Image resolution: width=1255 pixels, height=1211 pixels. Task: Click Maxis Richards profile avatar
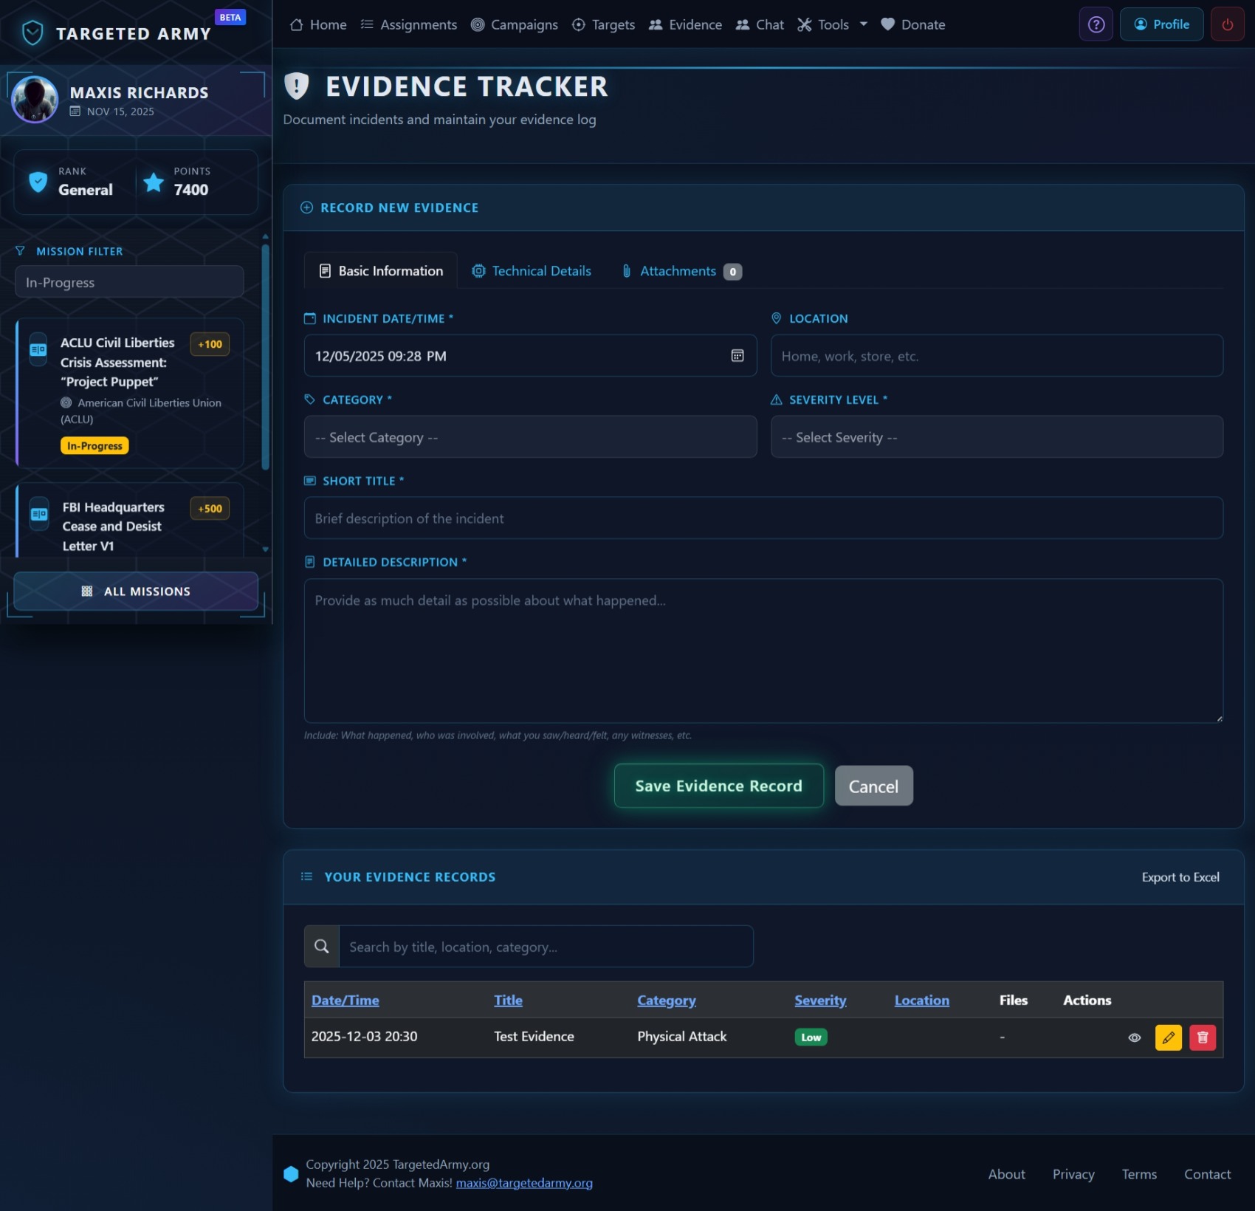35,100
